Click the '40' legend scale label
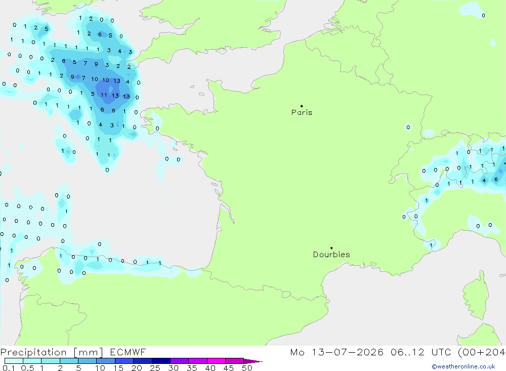Image resolution: width=506 pixels, height=371 pixels. pos(210,368)
